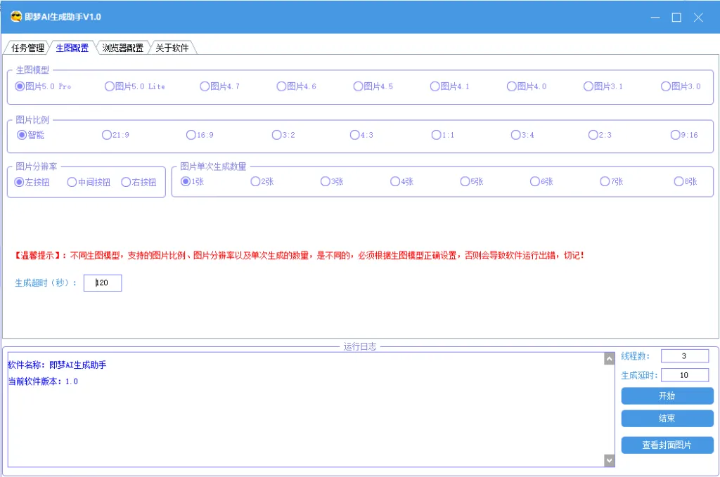Click the log scrollbar down arrow
The height and width of the screenshot is (477, 720).
(610, 460)
